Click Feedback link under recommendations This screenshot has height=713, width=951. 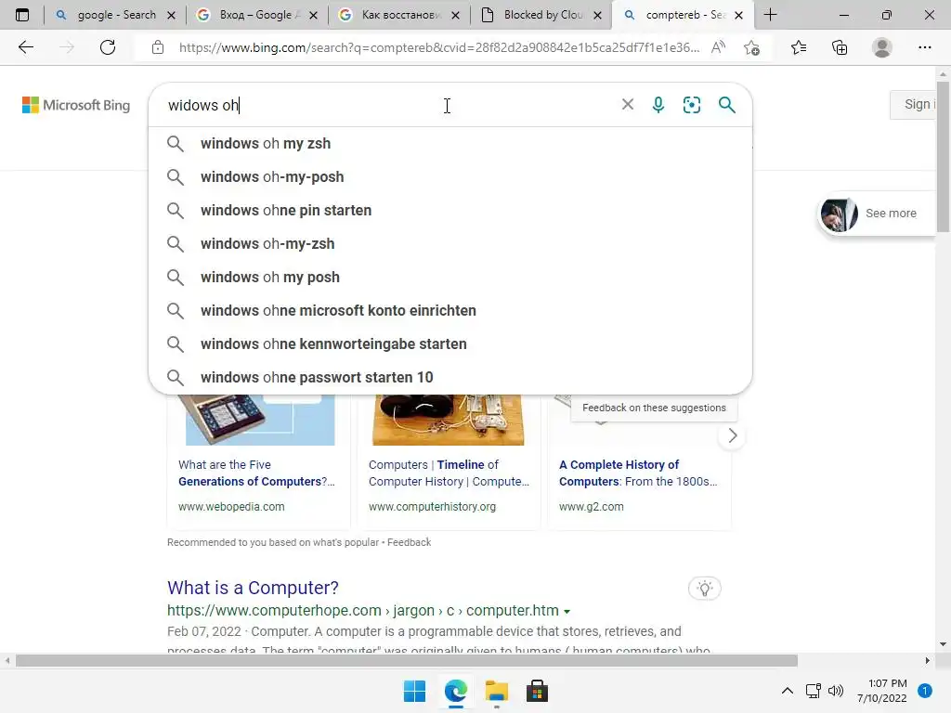click(x=409, y=542)
